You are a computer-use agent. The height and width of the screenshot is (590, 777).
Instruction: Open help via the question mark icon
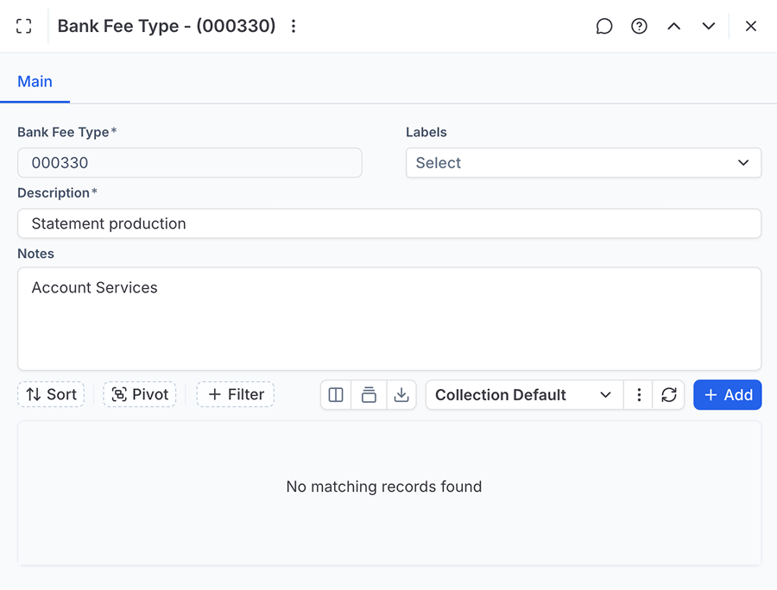pyautogui.click(x=639, y=26)
